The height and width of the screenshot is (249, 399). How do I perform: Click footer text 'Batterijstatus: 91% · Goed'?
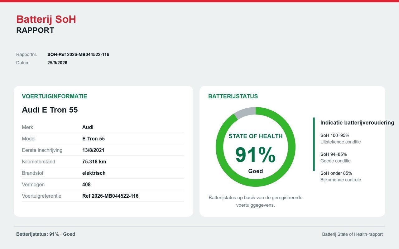[x=46, y=234]
